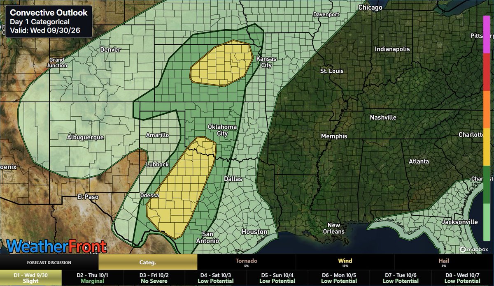Select D4 - Sat 10/3 Low Potential day
Image resolution: width=494 pixels, height=286 pixels.
[x=216, y=278]
